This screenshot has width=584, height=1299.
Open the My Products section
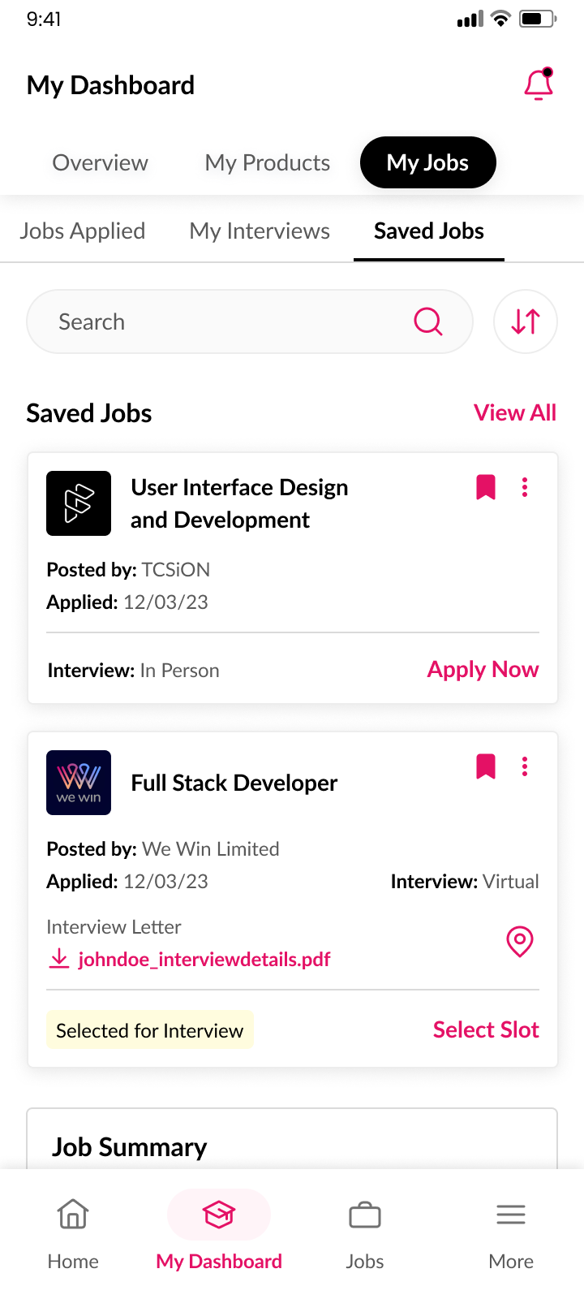pyautogui.click(x=268, y=162)
